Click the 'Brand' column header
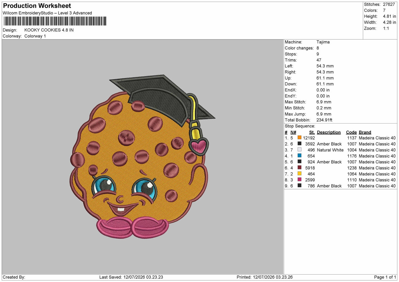 click(x=365, y=132)
